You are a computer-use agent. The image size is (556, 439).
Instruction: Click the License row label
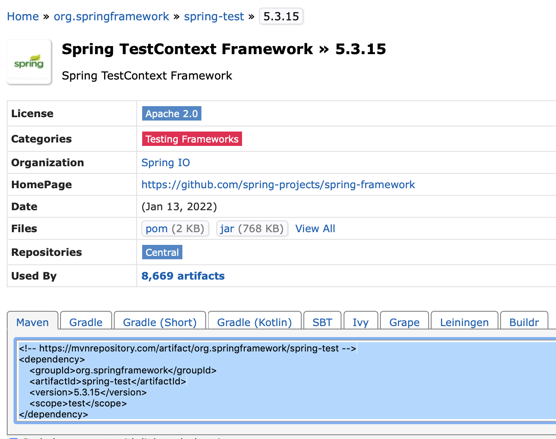(x=32, y=113)
